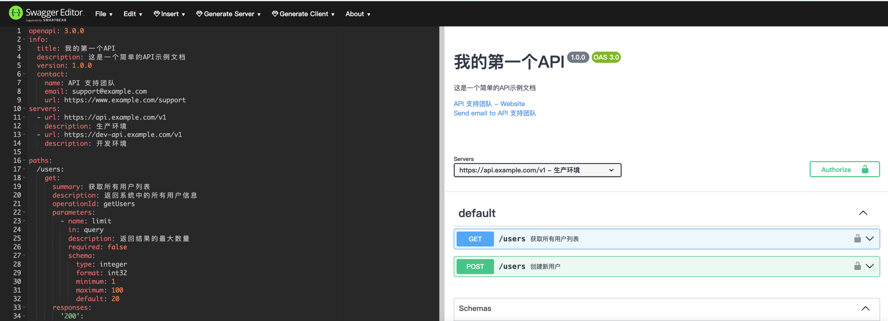Viewport: 888px width, 321px height.
Task: Collapse the Schemas section
Action: point(865,308)
